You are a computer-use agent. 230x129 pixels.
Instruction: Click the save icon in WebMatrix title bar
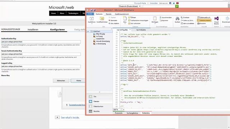(91, 10)
